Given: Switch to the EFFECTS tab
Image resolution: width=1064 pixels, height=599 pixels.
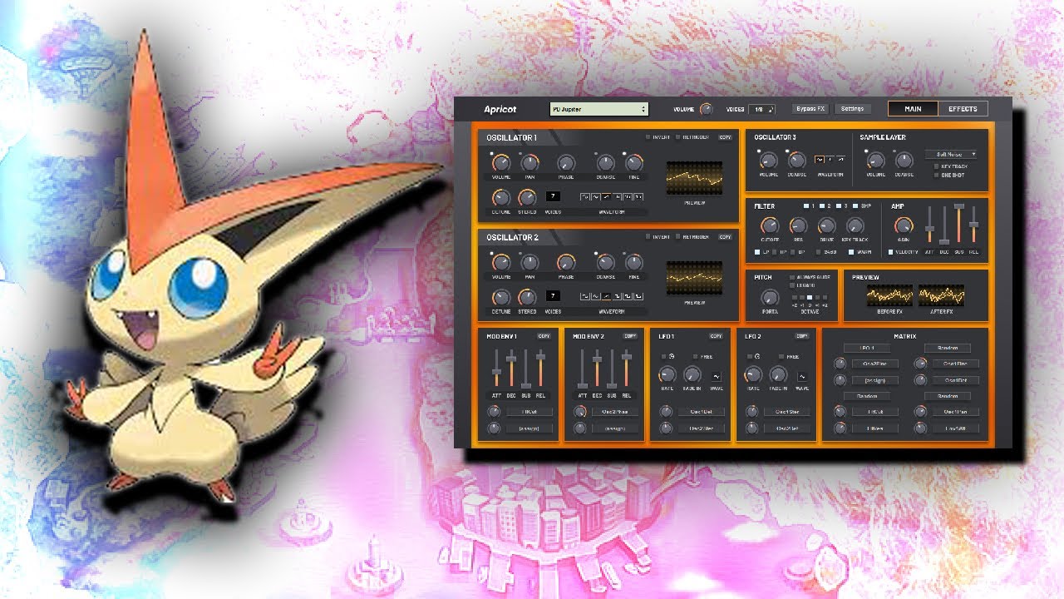Looking at the screenshot, I should pos(963,109).
